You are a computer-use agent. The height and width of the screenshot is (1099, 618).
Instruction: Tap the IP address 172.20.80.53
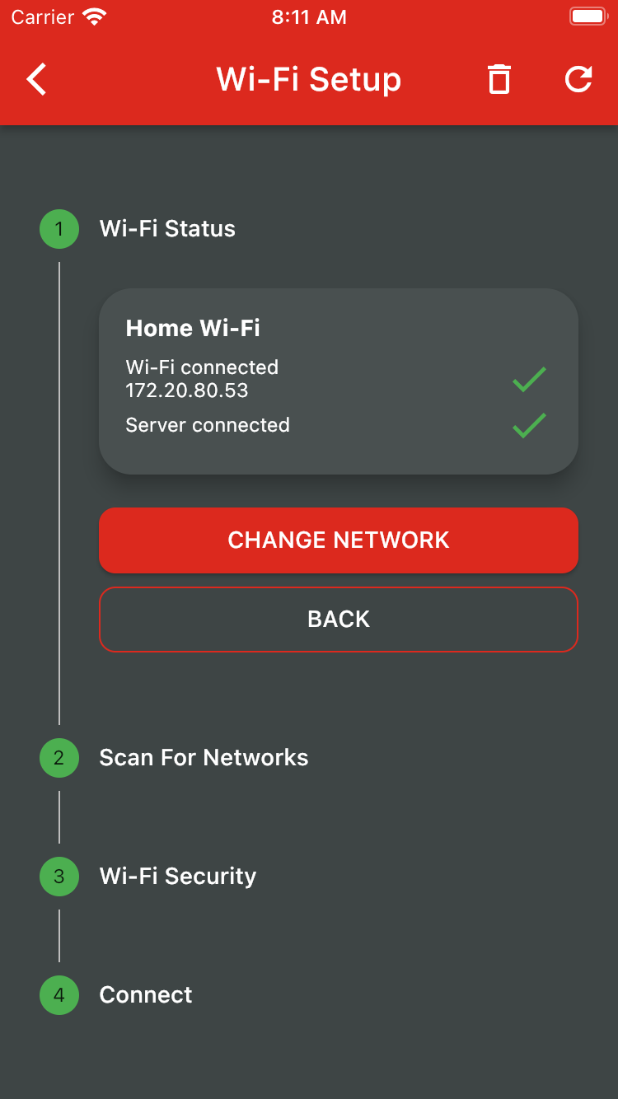pos(187,390)
